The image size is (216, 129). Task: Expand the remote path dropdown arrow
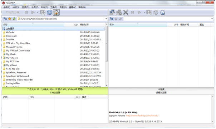pos(212,19)
